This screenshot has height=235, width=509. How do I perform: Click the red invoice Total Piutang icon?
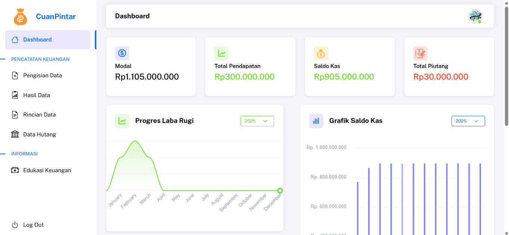pos(420,53)
